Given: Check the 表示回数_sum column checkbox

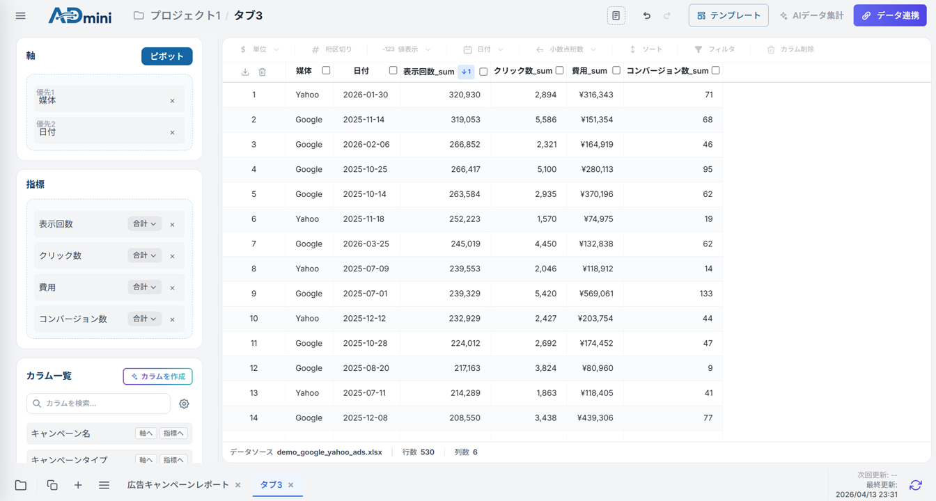Looking at the screenshot, I should (x=483, y=72).
